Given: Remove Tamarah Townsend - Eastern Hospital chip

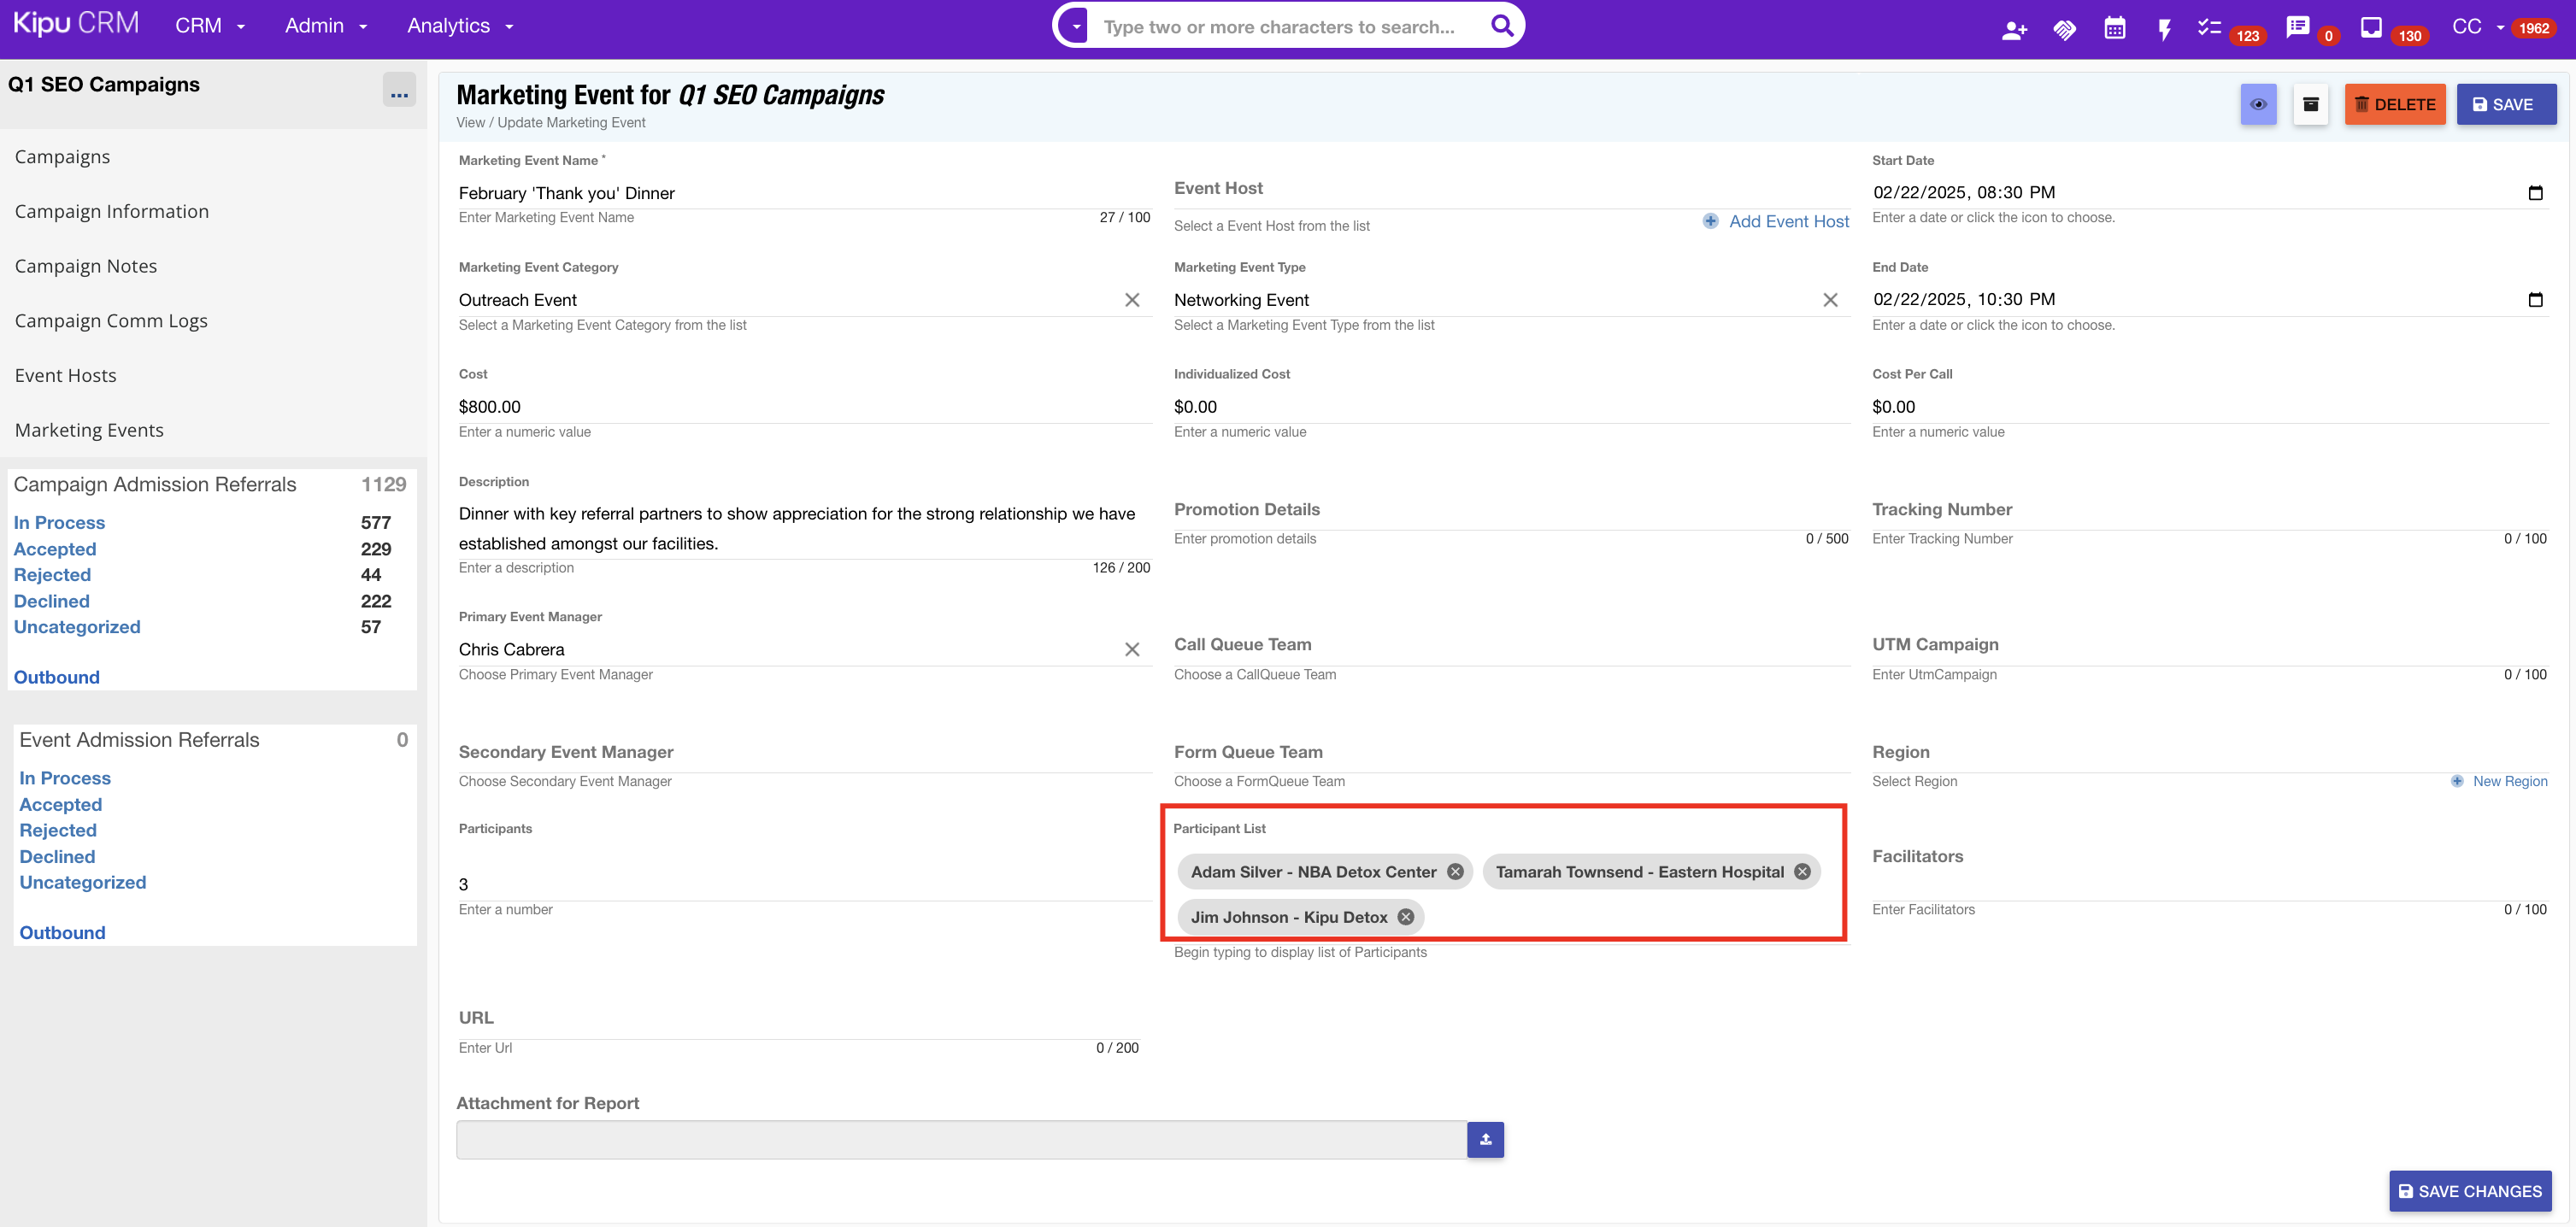Looking at the screenshot, I should tap(1802, 872).
